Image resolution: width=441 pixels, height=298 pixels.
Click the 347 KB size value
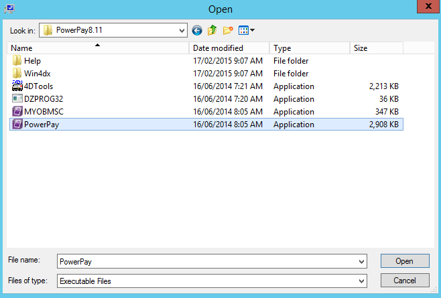[x=387, y=112]
